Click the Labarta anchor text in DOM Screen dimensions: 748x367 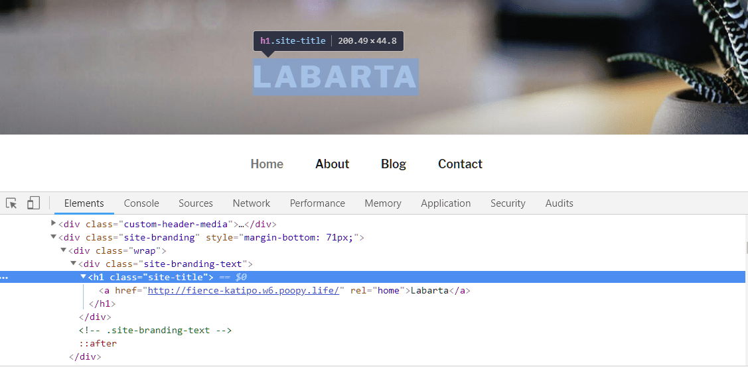[x=429, y=290]
